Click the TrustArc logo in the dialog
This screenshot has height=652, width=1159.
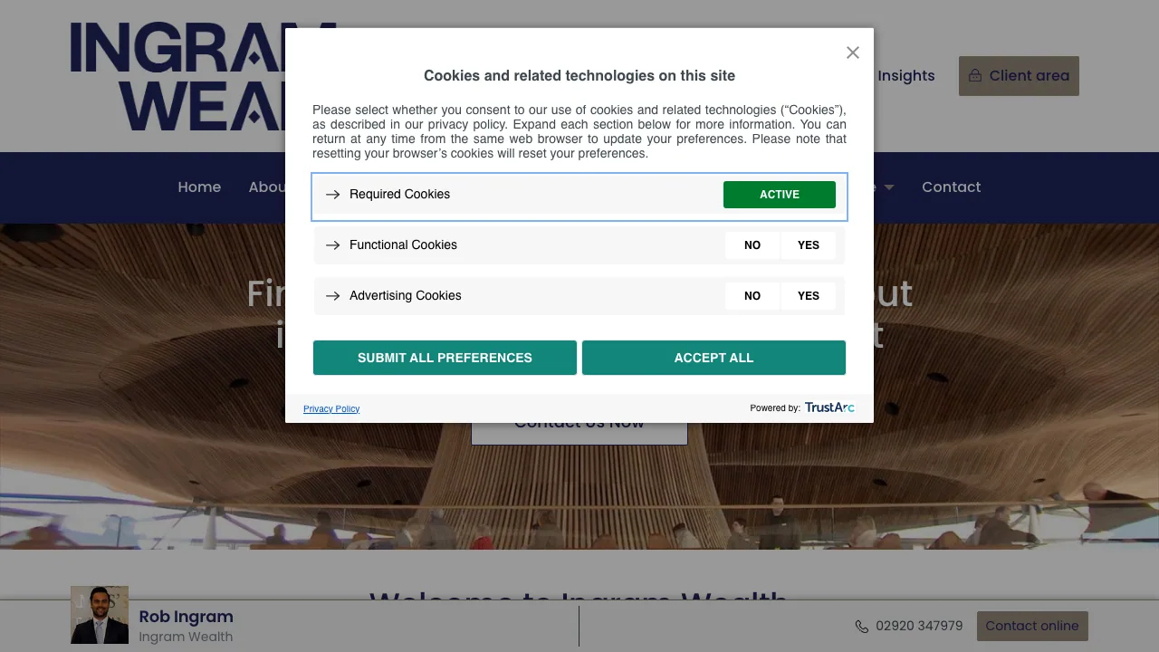tap(829, 407)
